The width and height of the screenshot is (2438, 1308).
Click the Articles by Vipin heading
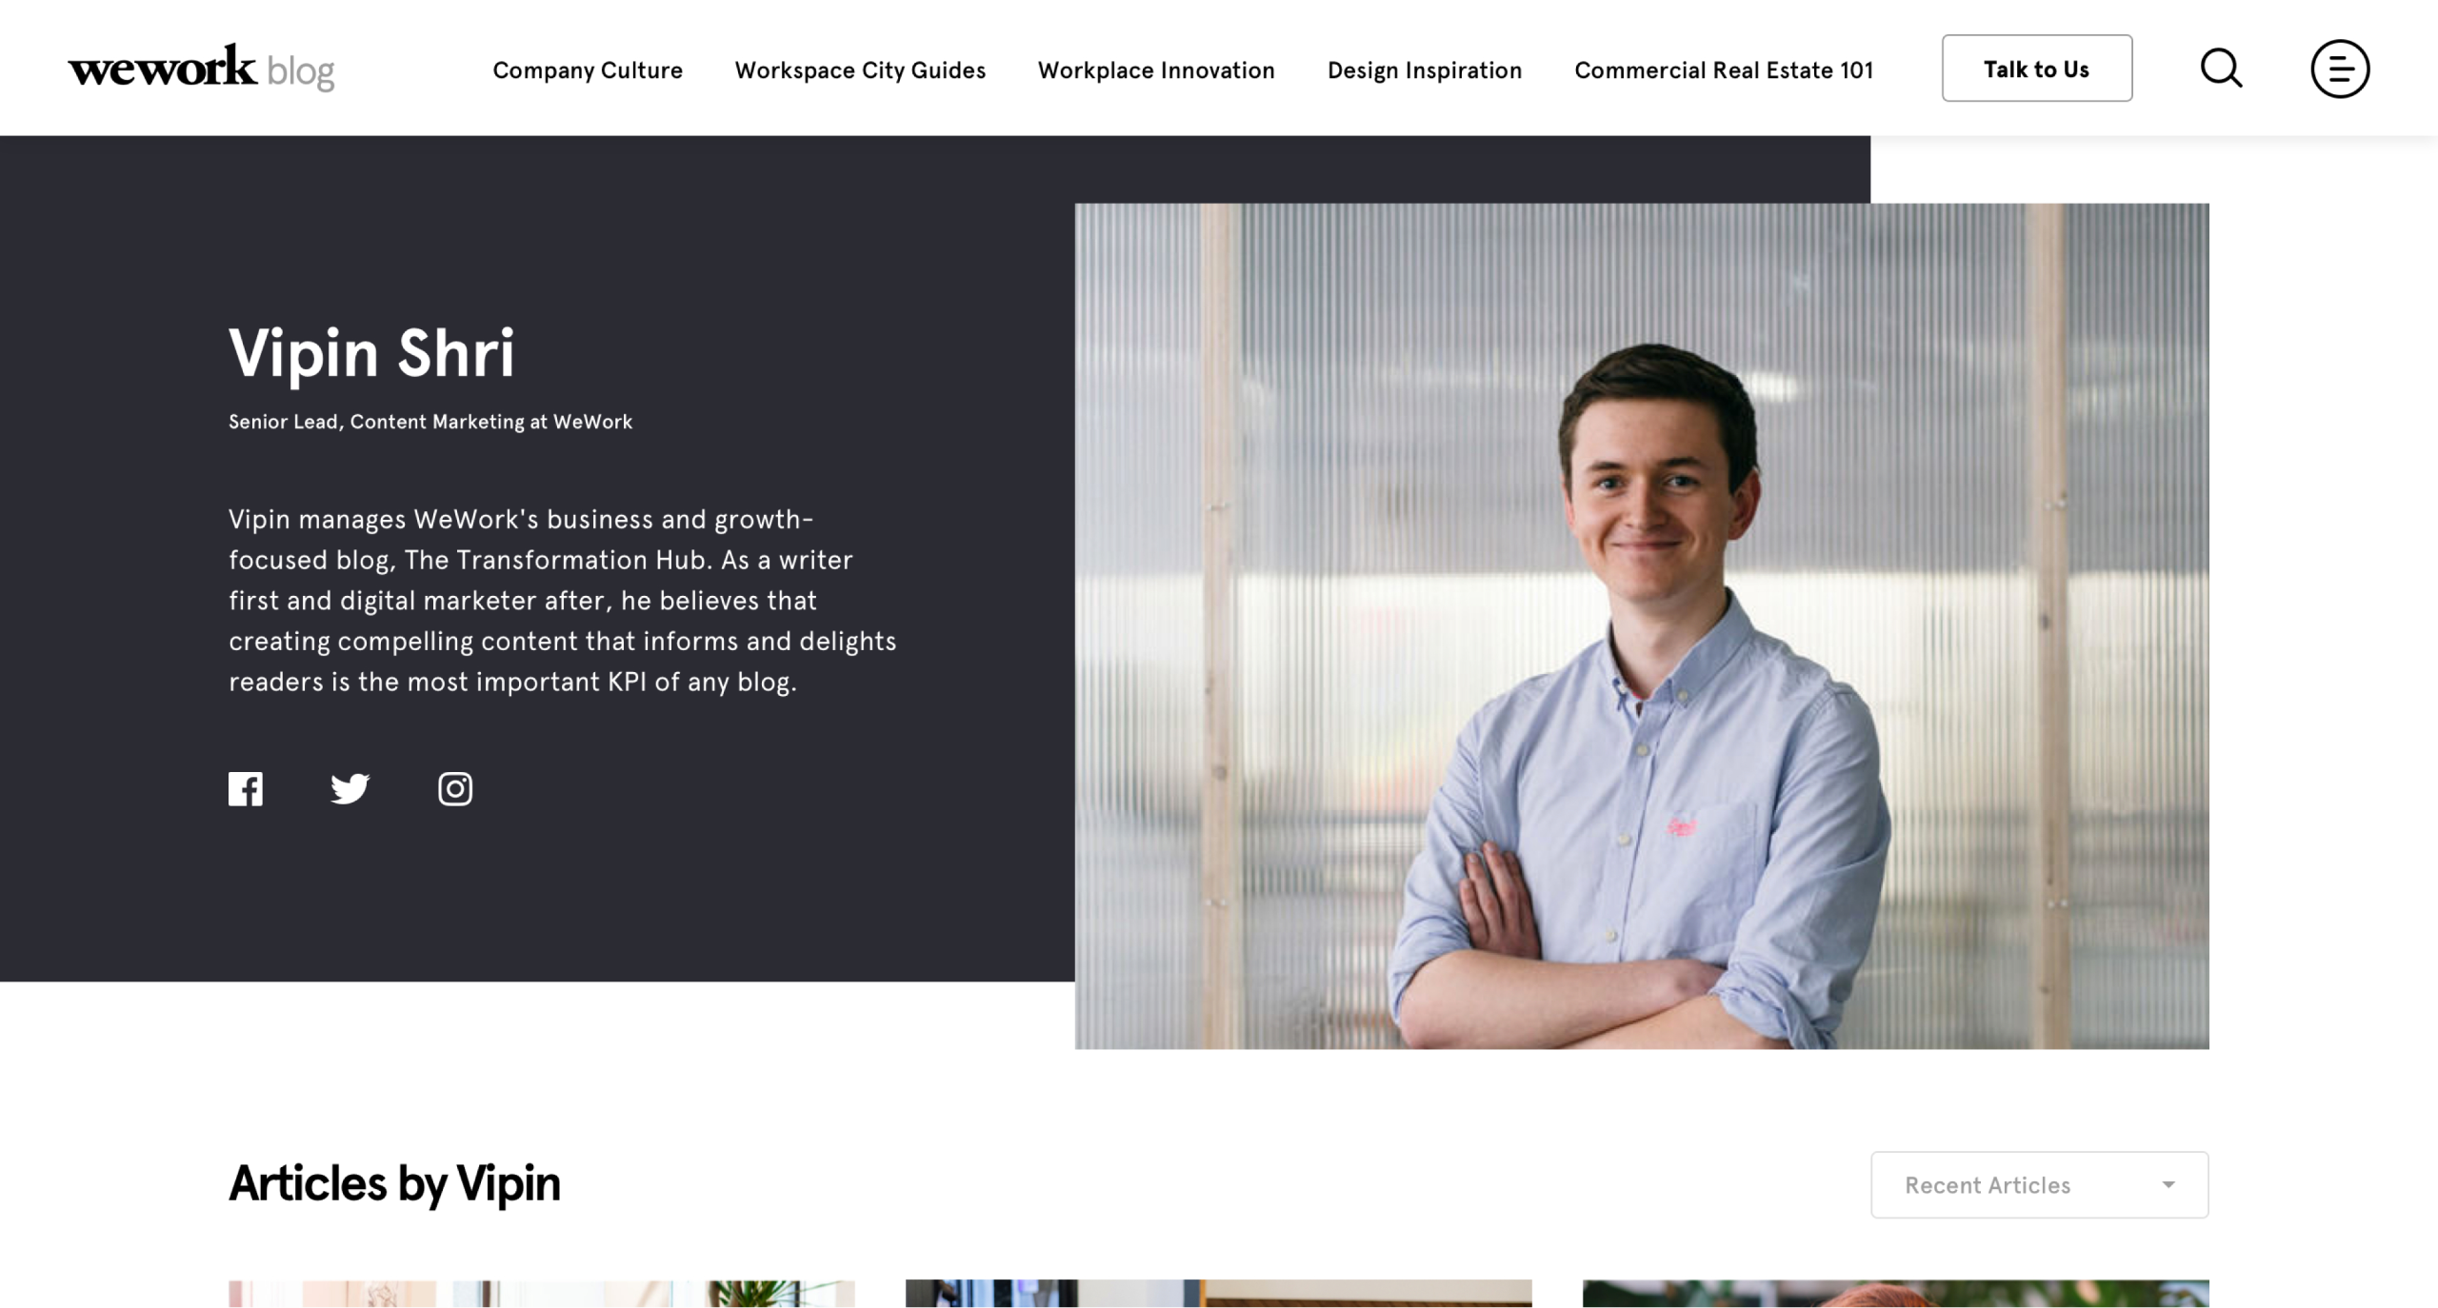click(394, 1184)
